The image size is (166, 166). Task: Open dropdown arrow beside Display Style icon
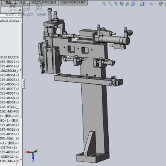[x=147, y=4]
